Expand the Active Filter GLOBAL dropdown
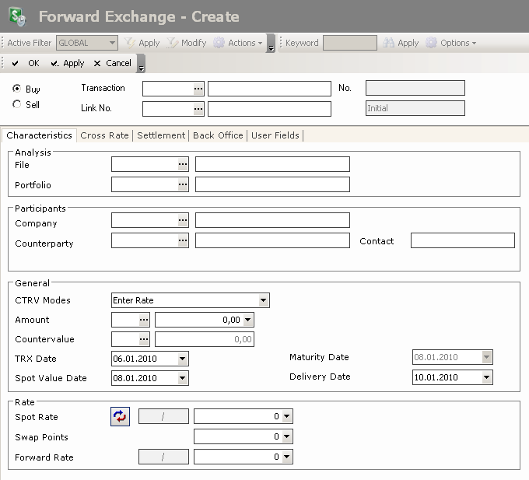529x480 pixels. tap(113, 43)
